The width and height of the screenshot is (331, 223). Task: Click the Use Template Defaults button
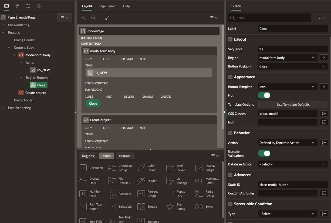pos(293,105)
